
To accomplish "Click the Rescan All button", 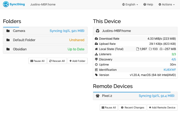I will [x=57, y=61].
